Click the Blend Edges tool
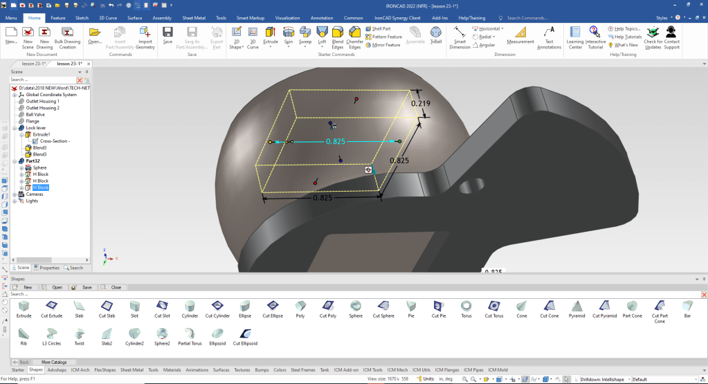 click(338, 36)
